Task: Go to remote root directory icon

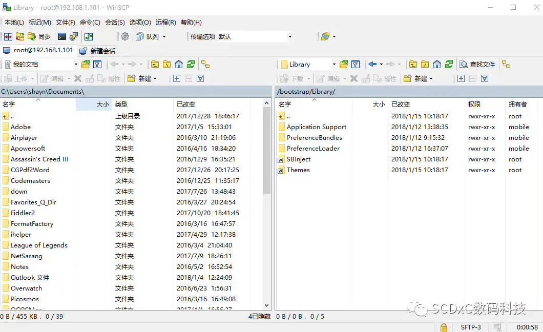Action: [425, 64]
